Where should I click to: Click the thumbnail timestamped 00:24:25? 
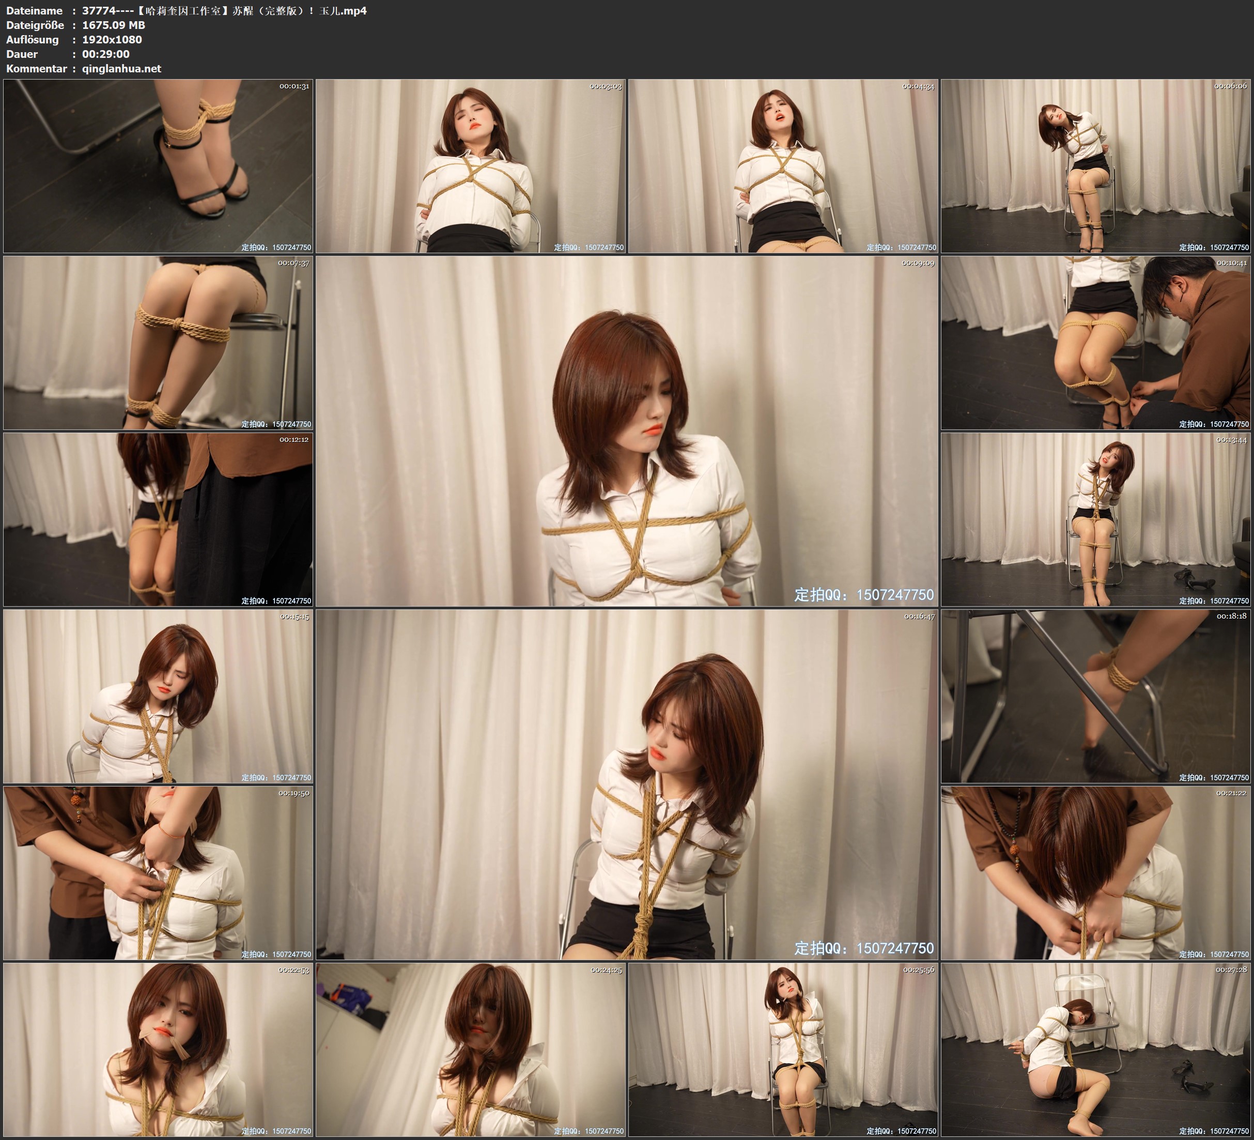coord(471,1050)
